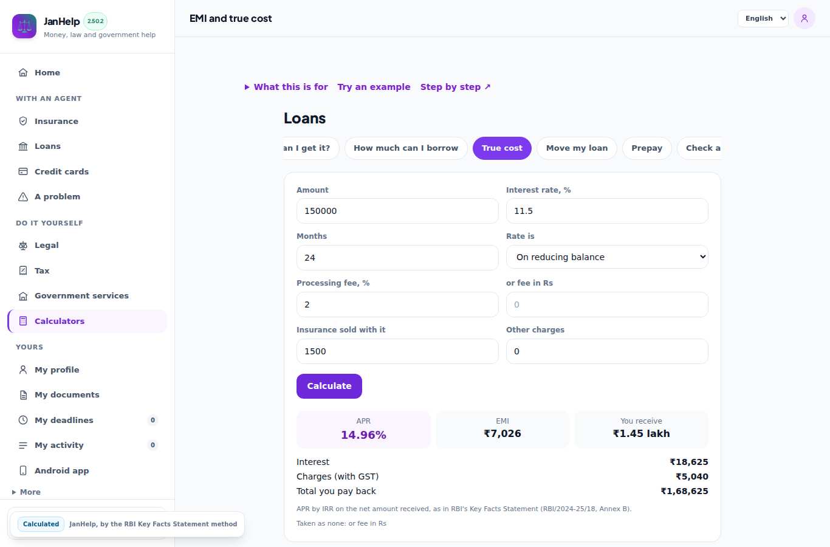This screenshot has width=830, height=547.
Task: Click the Calculators icon in sidebar
Action: coord(23,321)
